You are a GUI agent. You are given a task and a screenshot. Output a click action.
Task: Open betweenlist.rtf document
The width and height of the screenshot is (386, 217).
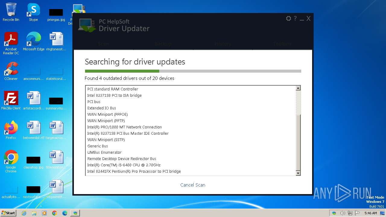pyautogui.click(x=33, y=130)
